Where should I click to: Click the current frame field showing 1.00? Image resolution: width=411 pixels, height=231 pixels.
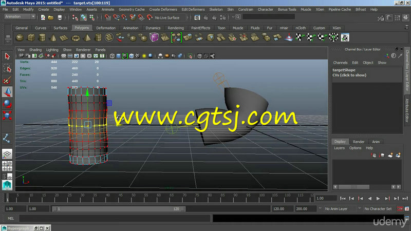click(x=326, y=199)
